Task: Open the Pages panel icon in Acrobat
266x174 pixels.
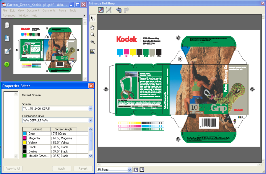Action: [7, 25]
